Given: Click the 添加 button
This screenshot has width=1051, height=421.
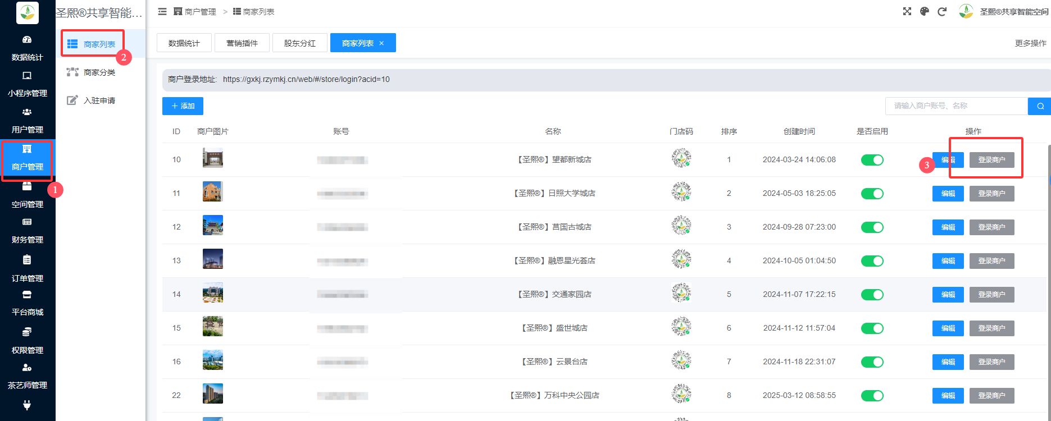Looking at the screenshot, I should pyautogui.click(x=183, y=106).
